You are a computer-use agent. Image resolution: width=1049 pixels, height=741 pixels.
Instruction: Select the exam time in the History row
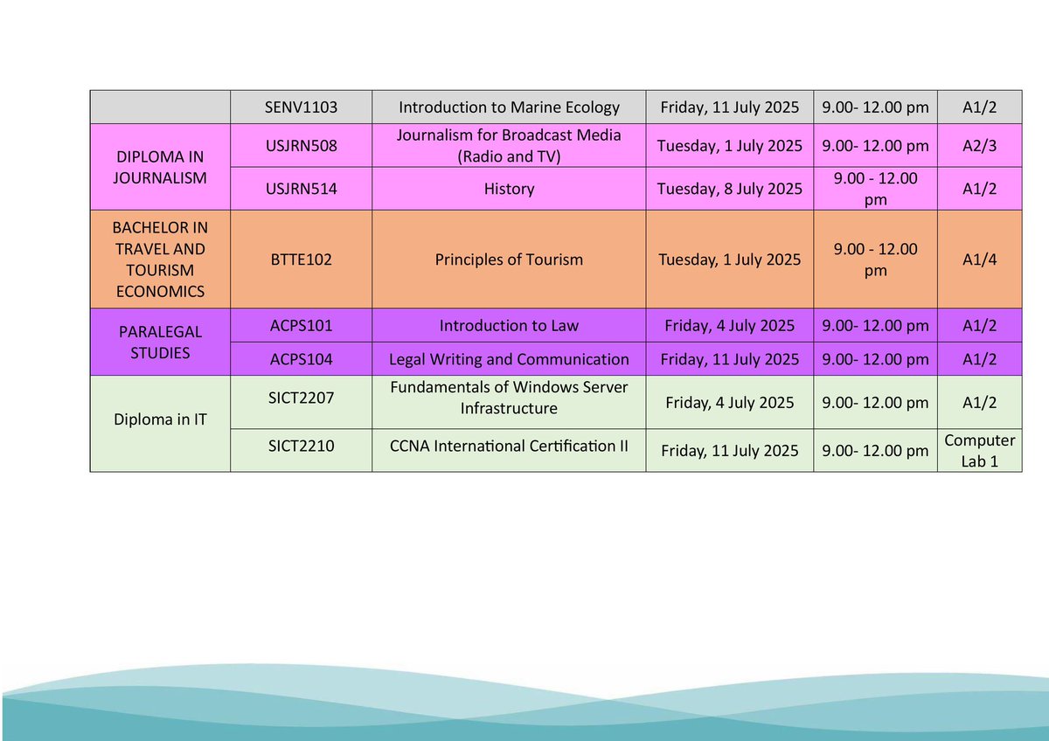pyautogui.click(x=875, y=189)
